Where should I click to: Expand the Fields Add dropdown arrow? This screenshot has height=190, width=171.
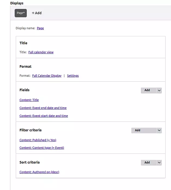[159, 90]
